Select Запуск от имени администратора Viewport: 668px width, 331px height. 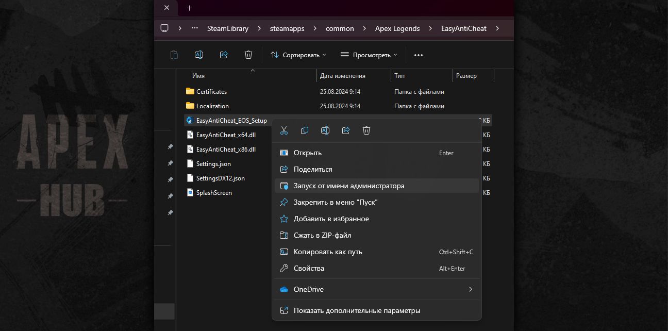(377, 186)
